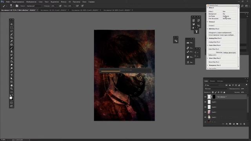251x141 pixels.
Task: Toggle airbrush mode icon in options bar
Action: 77,6
